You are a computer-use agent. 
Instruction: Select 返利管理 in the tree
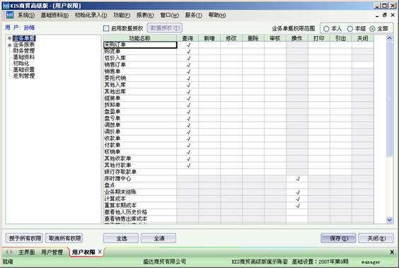(23, 76)
